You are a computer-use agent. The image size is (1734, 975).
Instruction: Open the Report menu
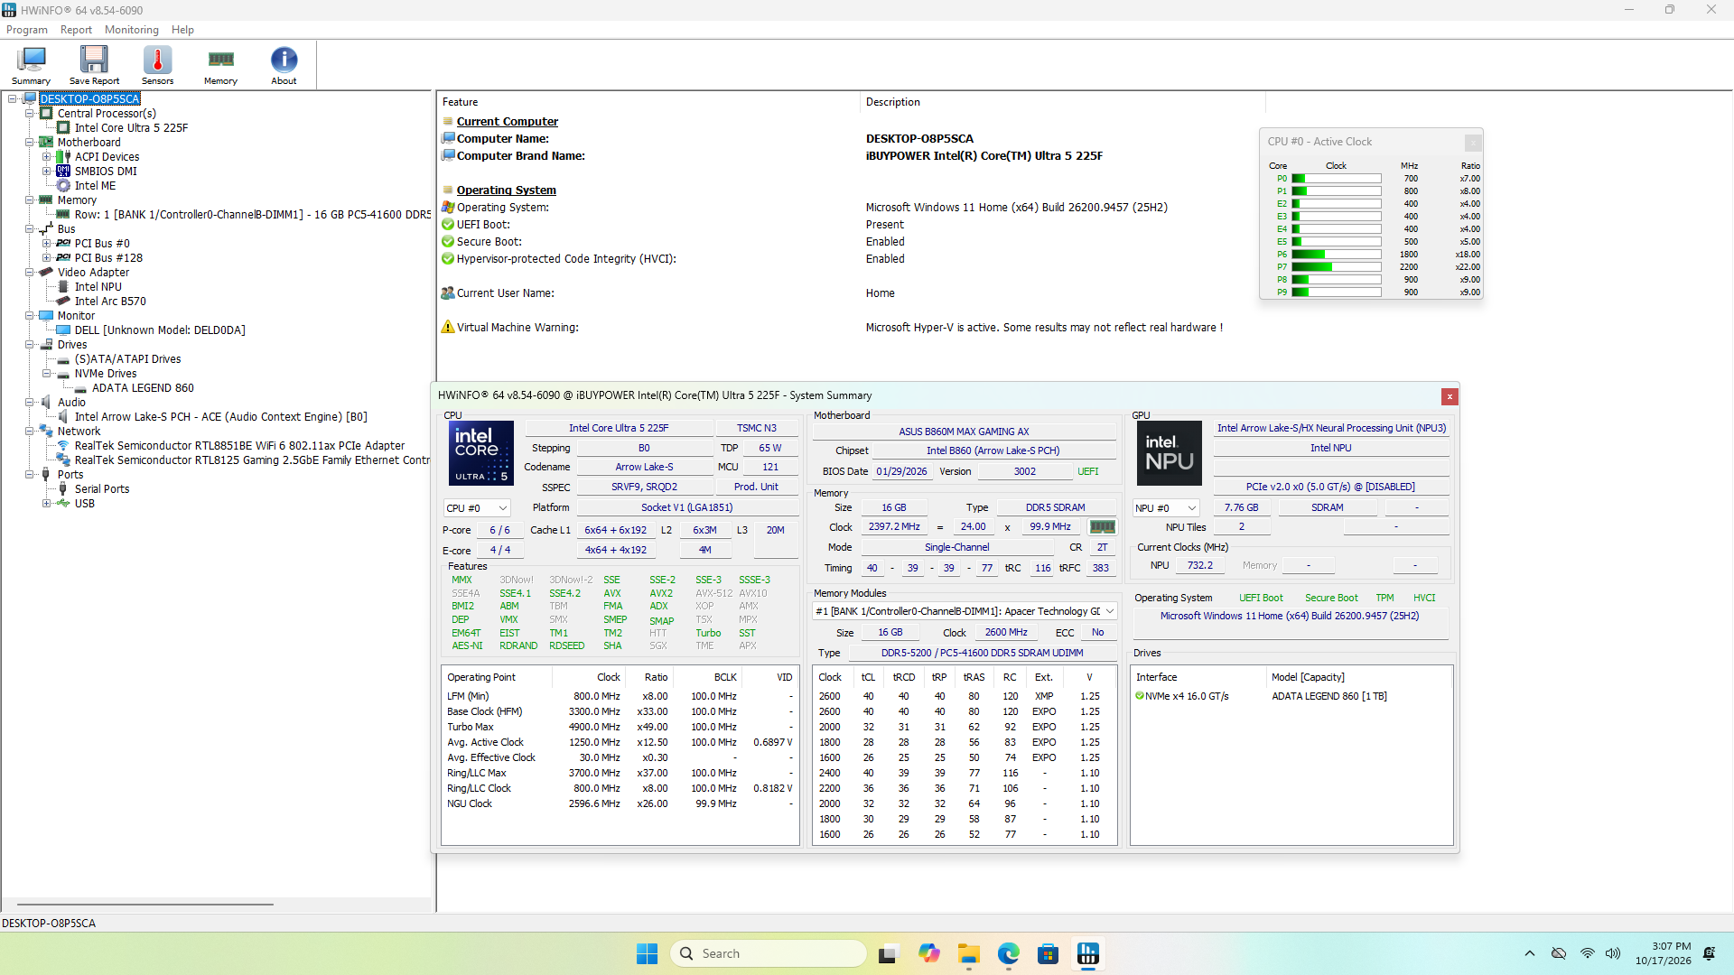[76, 30]
